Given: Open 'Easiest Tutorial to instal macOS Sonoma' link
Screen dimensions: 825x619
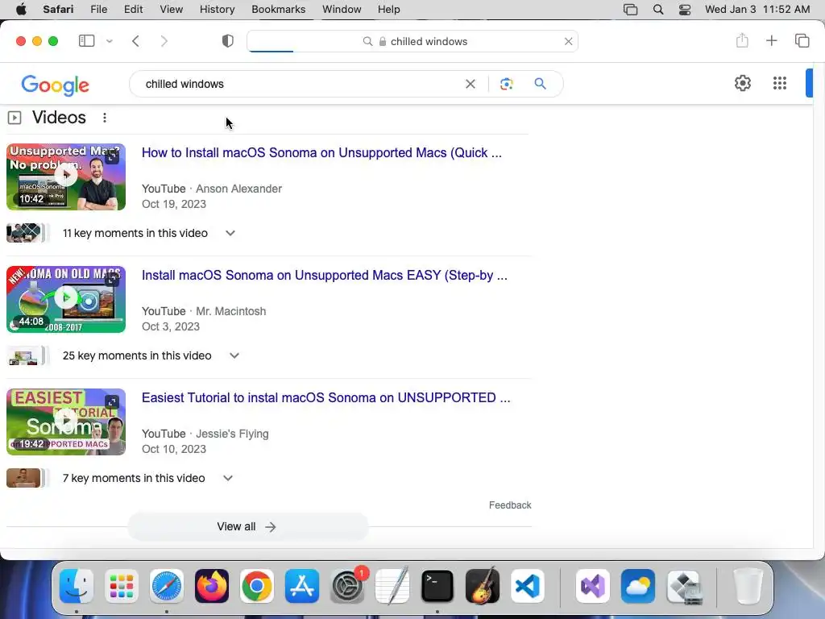Looking at the screenshot, I should coord(325,398).
